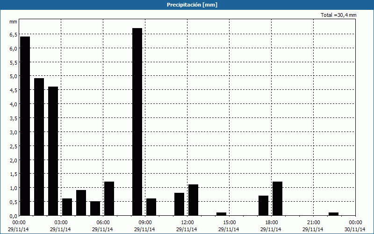Click the 'Total =30,4 mm' label

point(338,15)
